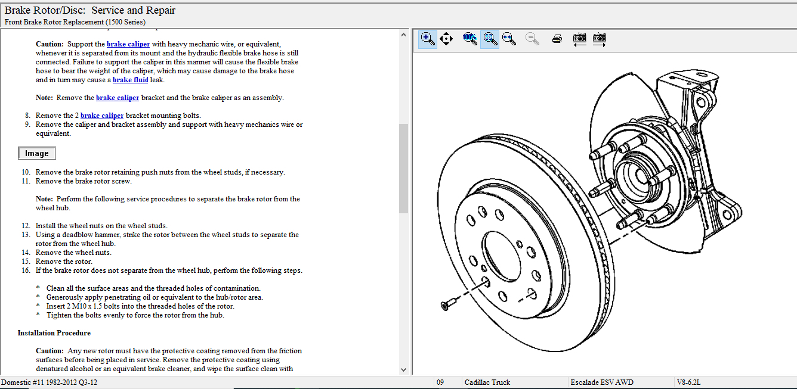The height and width of the screenshot is (389, 797).
Task: Activate the pan image arrows tool
Action: 446,39
